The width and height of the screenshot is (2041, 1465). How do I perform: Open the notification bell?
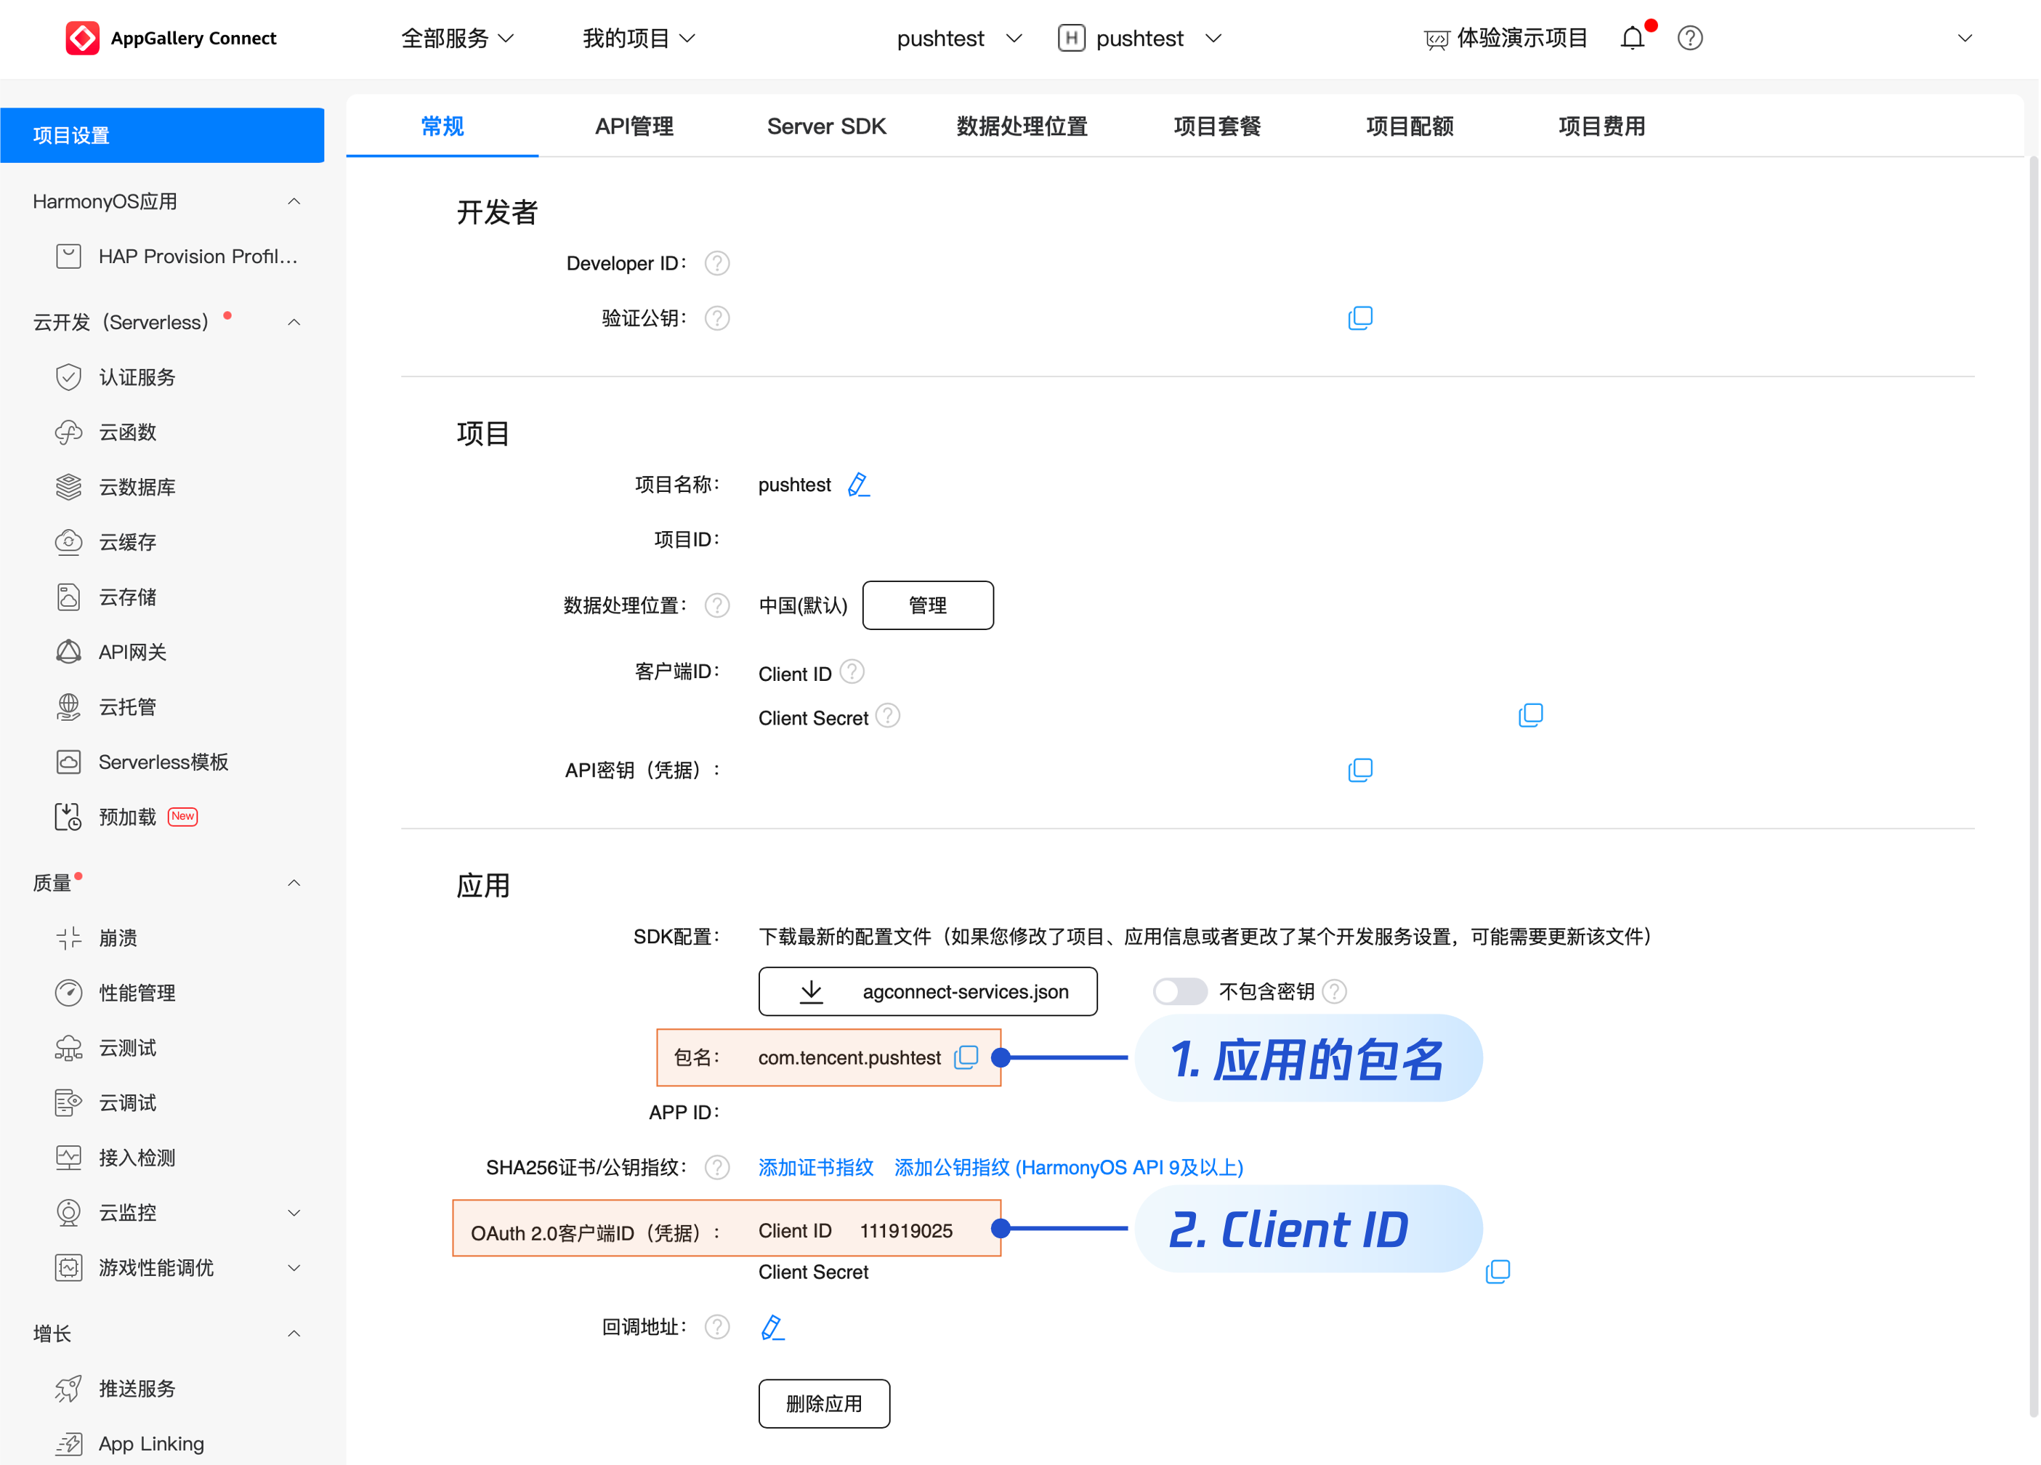[1633, 38]
